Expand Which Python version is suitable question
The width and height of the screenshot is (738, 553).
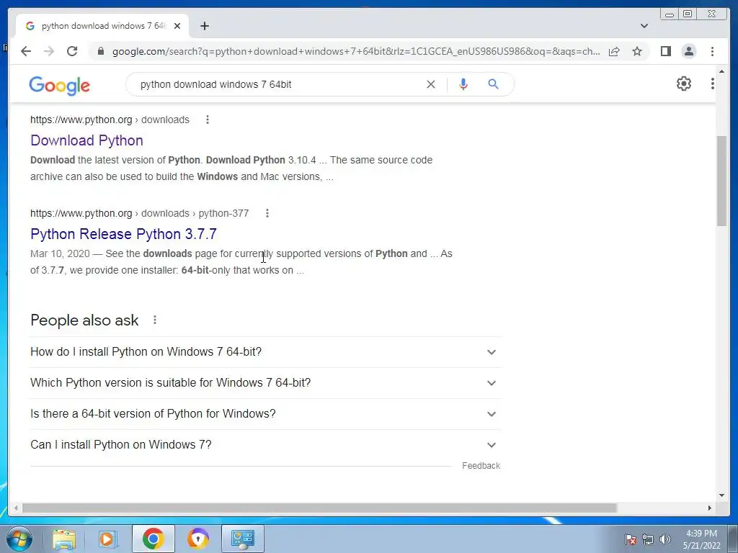(x=265, y=383)
